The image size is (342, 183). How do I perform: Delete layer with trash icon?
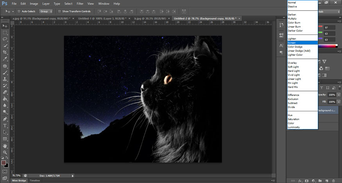(333, 181)
